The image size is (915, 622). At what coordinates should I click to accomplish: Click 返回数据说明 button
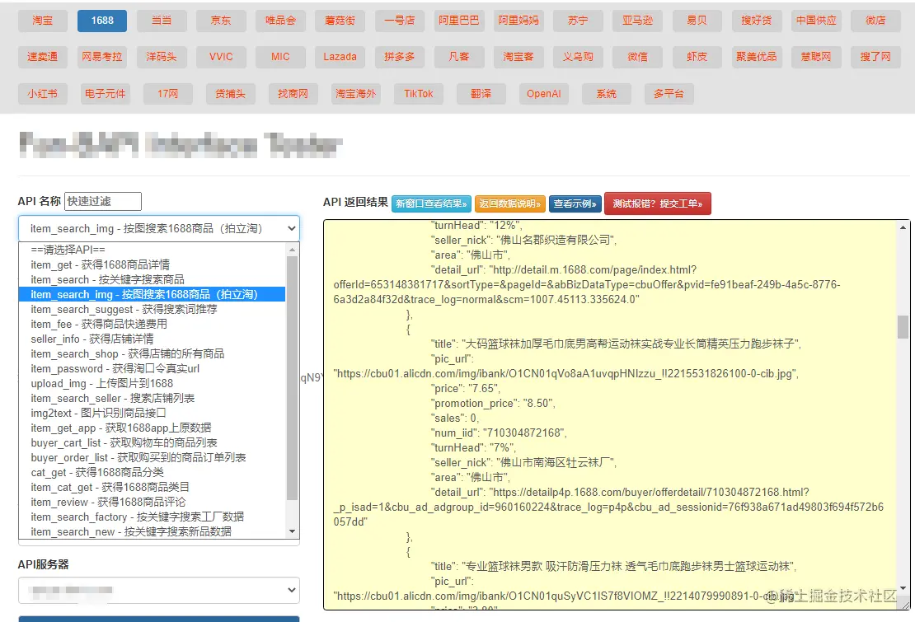pyautogui.click(x=510, y=203)
